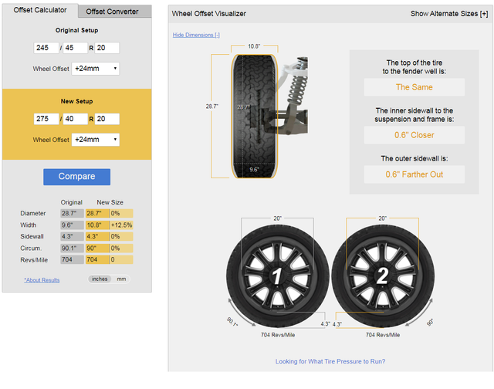Select inches on the units toggle
The image size is (494, 389).
click(x=100, y=279)
